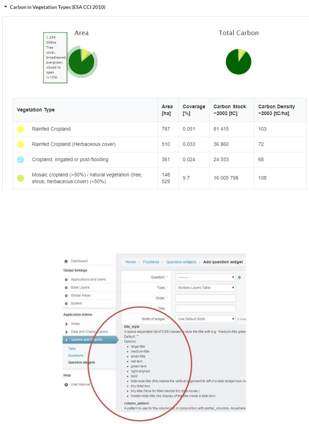Viewport: 309px width, 424px height.
Task: Click the green plus add question icon
Action: [239, 278]
